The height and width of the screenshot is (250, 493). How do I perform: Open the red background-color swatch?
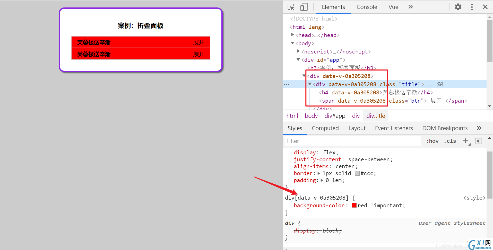pos(354,205)
